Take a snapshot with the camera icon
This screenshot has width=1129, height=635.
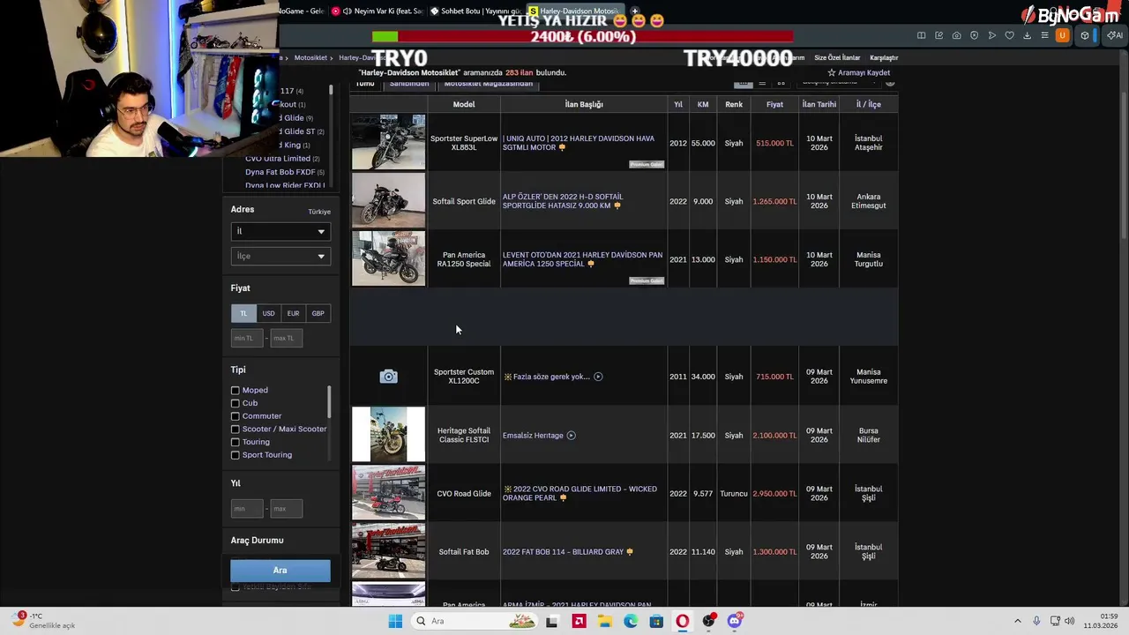(956, 35)
